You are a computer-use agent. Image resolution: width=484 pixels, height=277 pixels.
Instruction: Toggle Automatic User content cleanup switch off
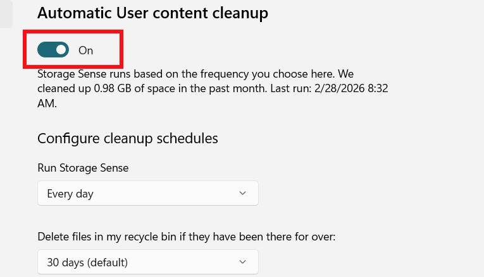click(x=53, y=49)
